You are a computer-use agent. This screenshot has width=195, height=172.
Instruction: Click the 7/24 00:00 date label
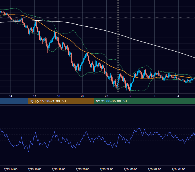coord(130,169)
